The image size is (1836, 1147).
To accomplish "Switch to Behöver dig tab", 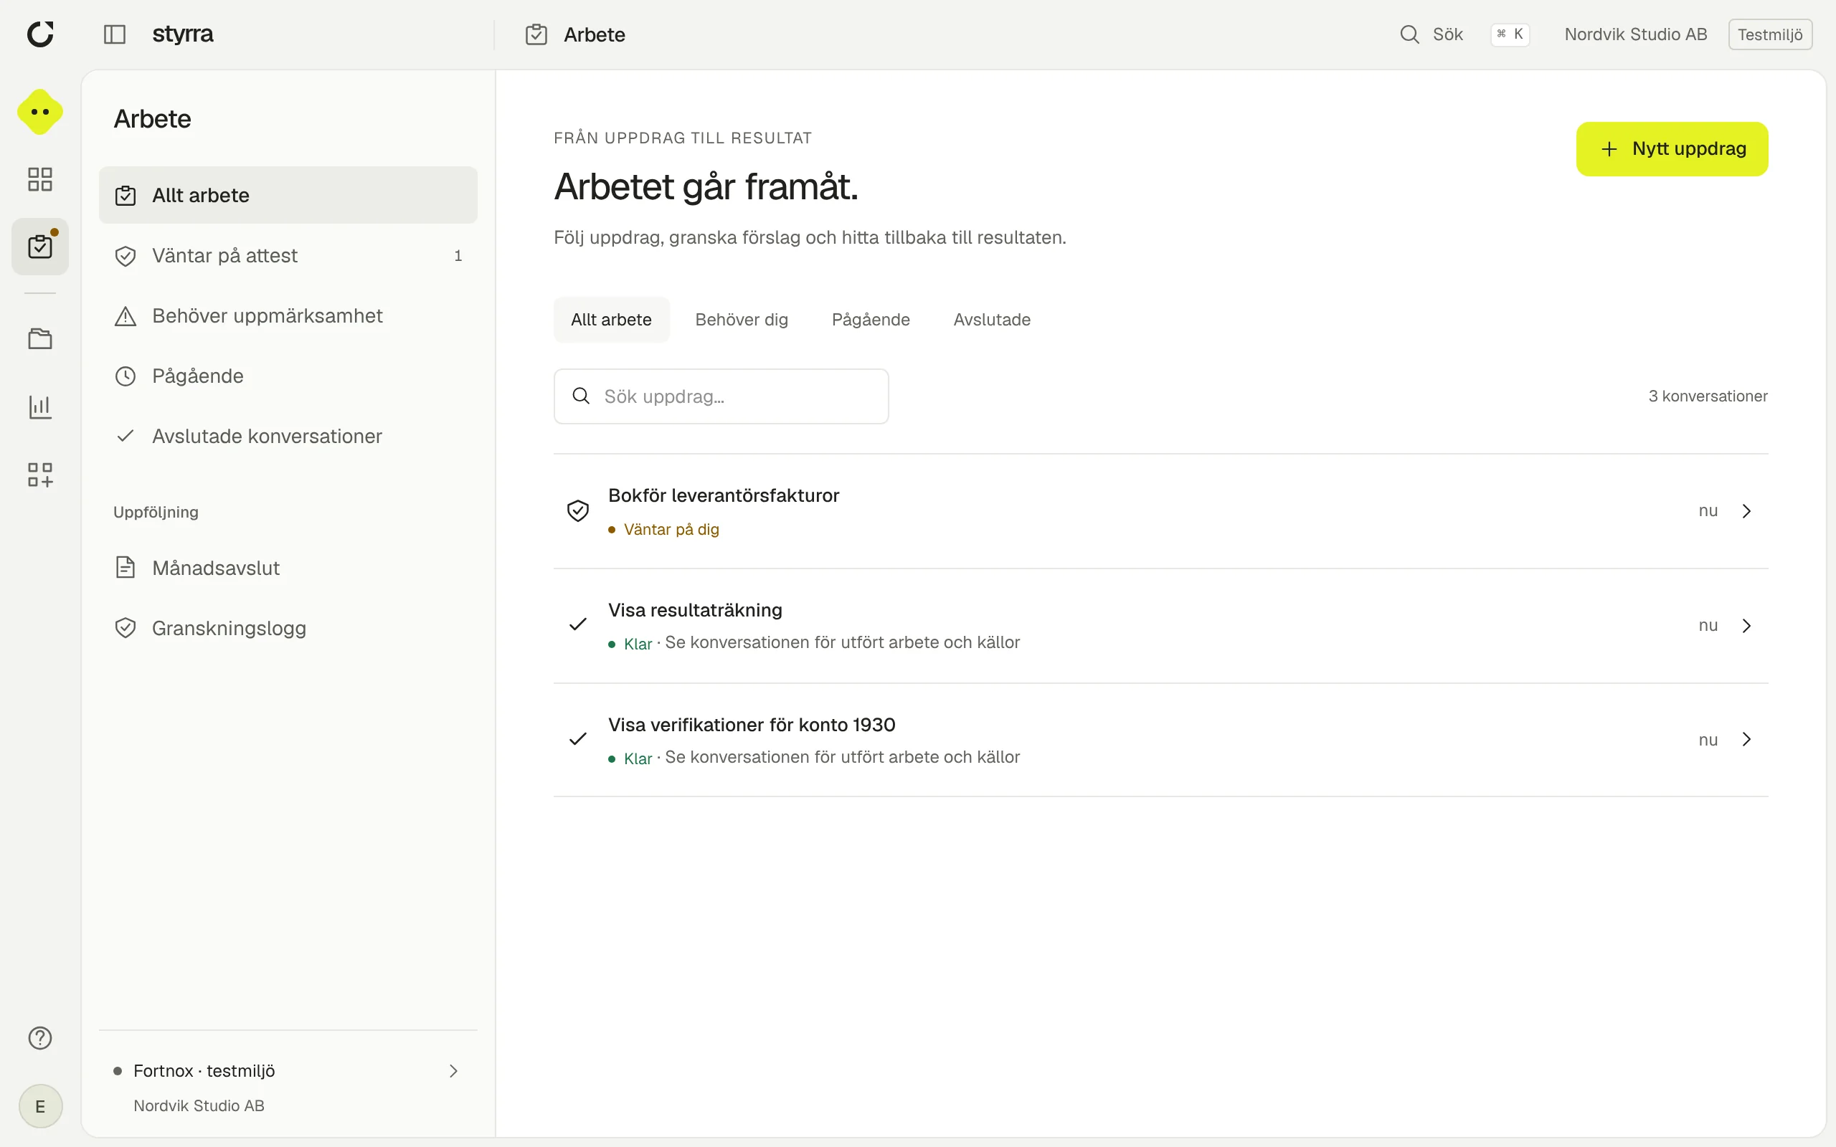I will click(x=742, y=320).
